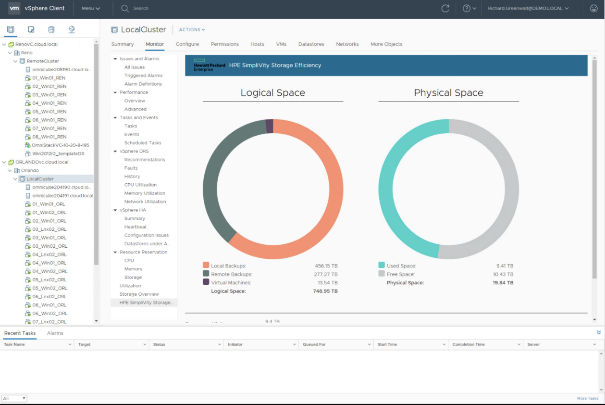Switch to the Summary tab

pyautogui.click(x=123, y=44)
